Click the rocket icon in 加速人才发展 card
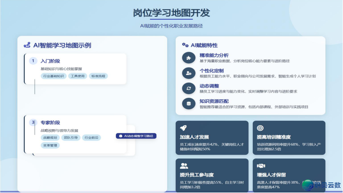Image resolution: width=343 pixels, height=193 pixels. (x=183, y=128)
